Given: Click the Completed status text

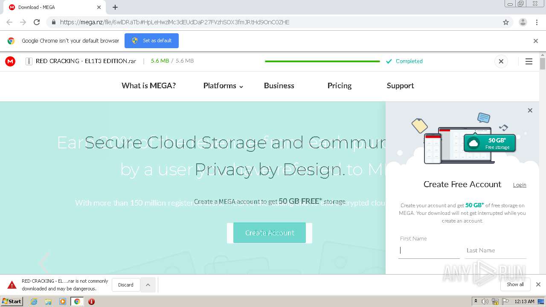Looking at the screenshot, I should (x=409, y=61).
